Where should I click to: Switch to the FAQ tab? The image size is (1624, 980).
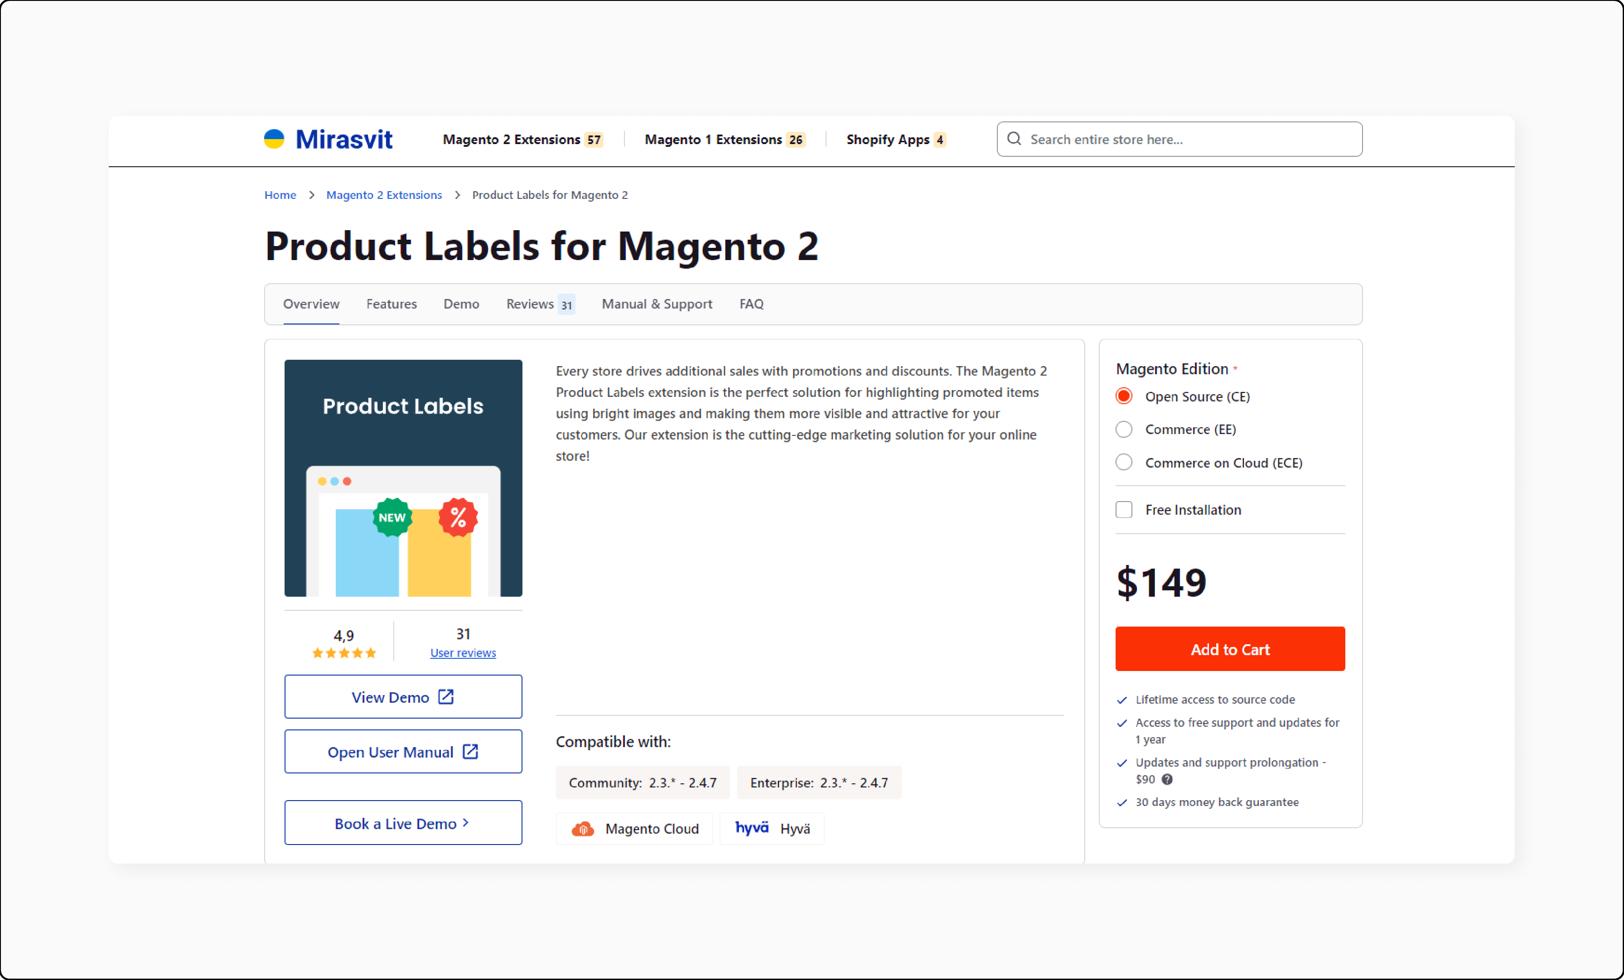click(751, 304)
